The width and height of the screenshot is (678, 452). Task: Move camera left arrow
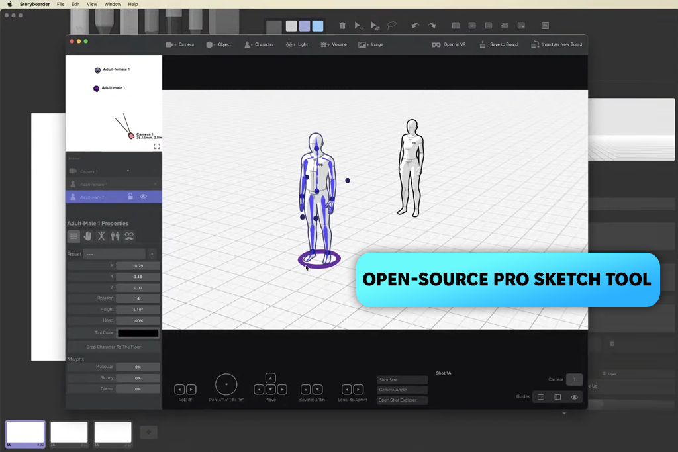click(x=259, y=389)
